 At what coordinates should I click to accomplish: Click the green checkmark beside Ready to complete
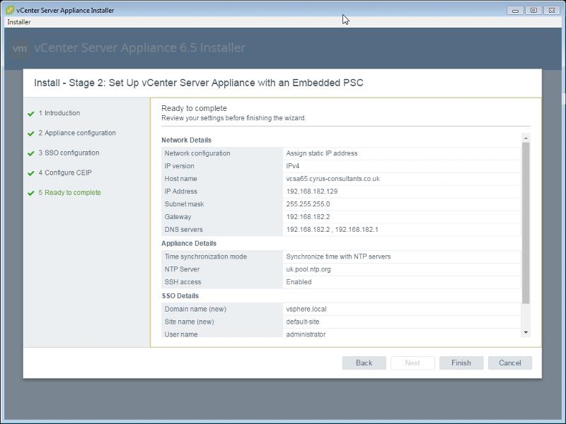(31, 193)
